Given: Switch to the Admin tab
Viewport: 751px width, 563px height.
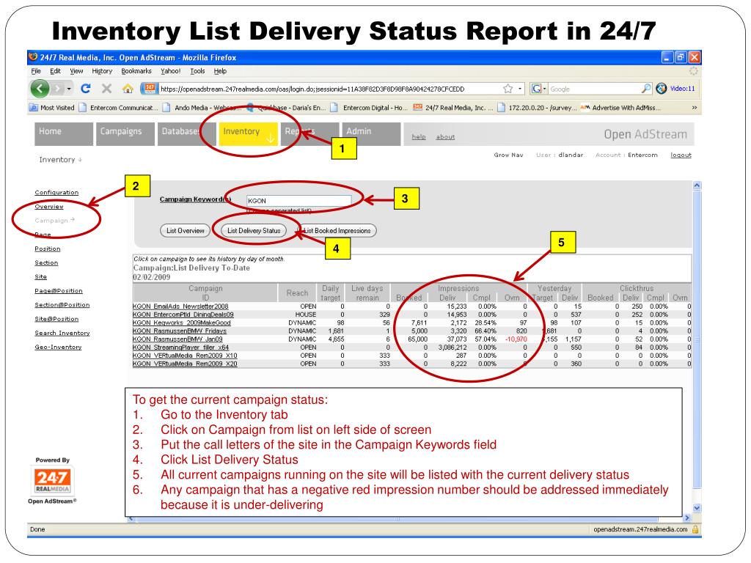Looking at the screenshot, I should [370, 133].
